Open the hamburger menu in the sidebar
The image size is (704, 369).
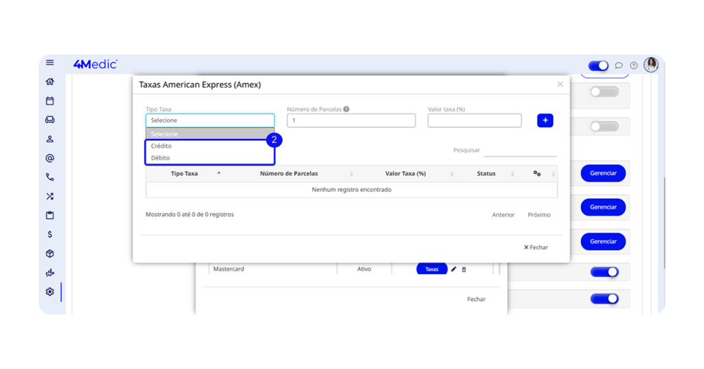point(49,63)
